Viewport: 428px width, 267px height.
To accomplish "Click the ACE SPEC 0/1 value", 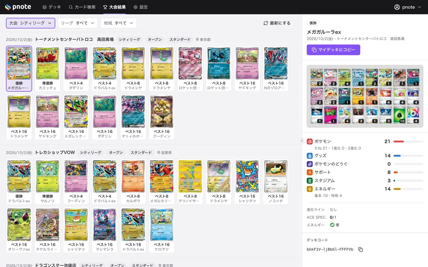I will (333, 217).
